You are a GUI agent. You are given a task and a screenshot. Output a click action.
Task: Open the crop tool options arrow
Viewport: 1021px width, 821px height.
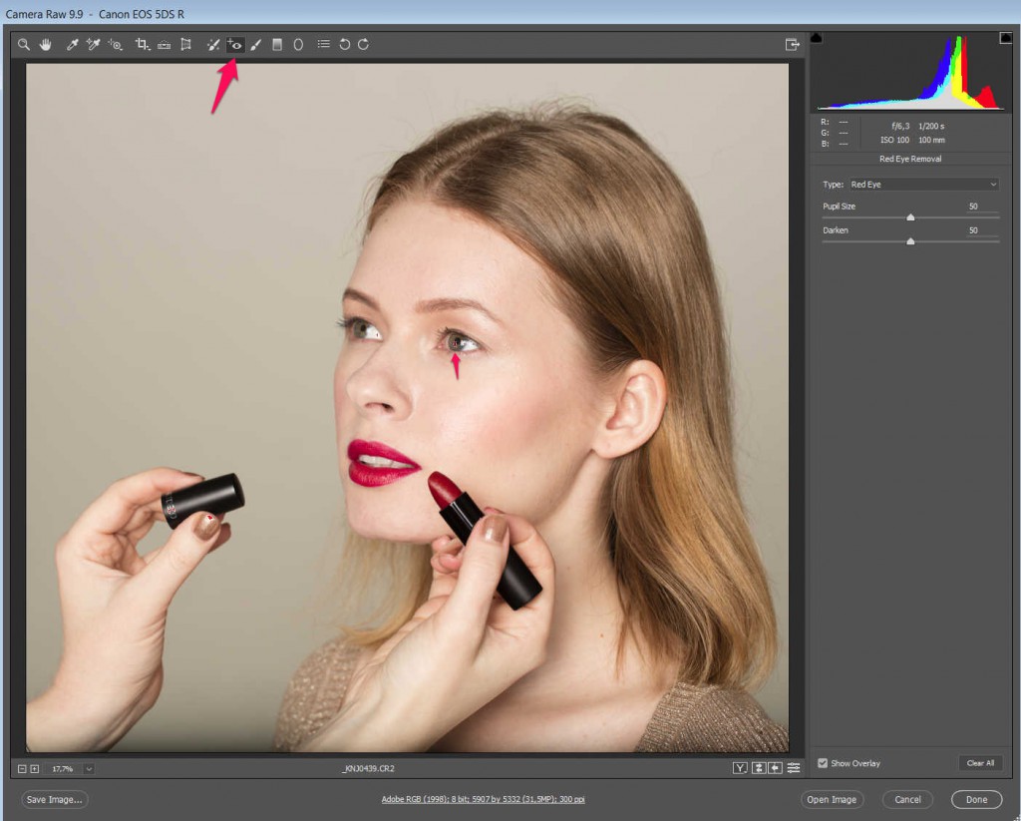tap(149, 48)
